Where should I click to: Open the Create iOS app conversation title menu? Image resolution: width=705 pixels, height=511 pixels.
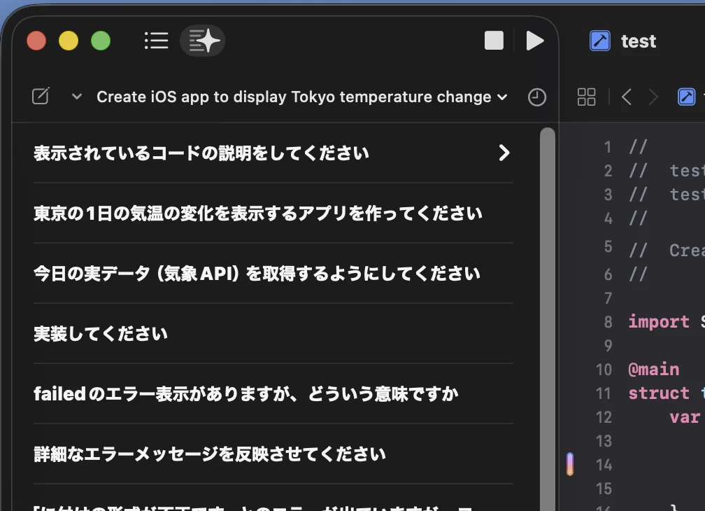coord(301,97)
